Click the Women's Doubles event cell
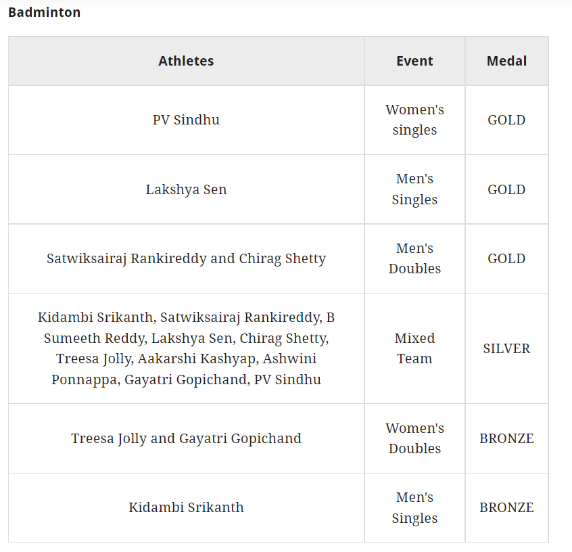 [x=414, y=438]
